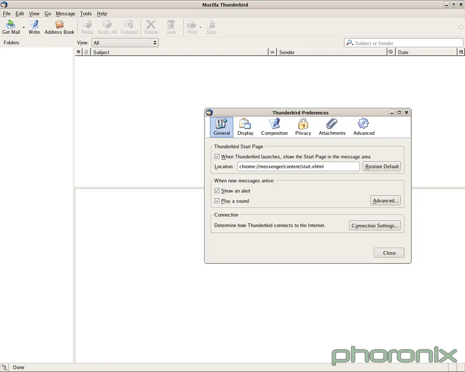The height and width of the screenshot is (372, 465).
Task: Open the Help menu
Action: click(102, 13)
